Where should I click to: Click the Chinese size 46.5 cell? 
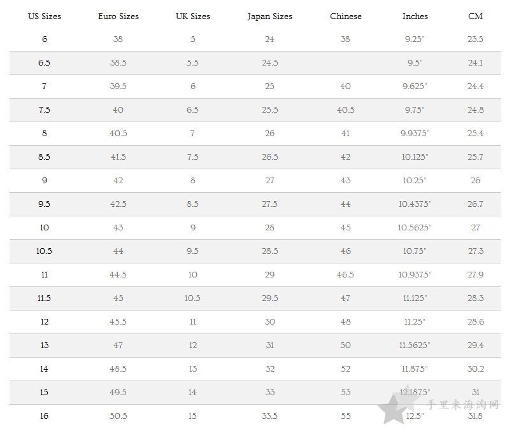click(345, 275)
